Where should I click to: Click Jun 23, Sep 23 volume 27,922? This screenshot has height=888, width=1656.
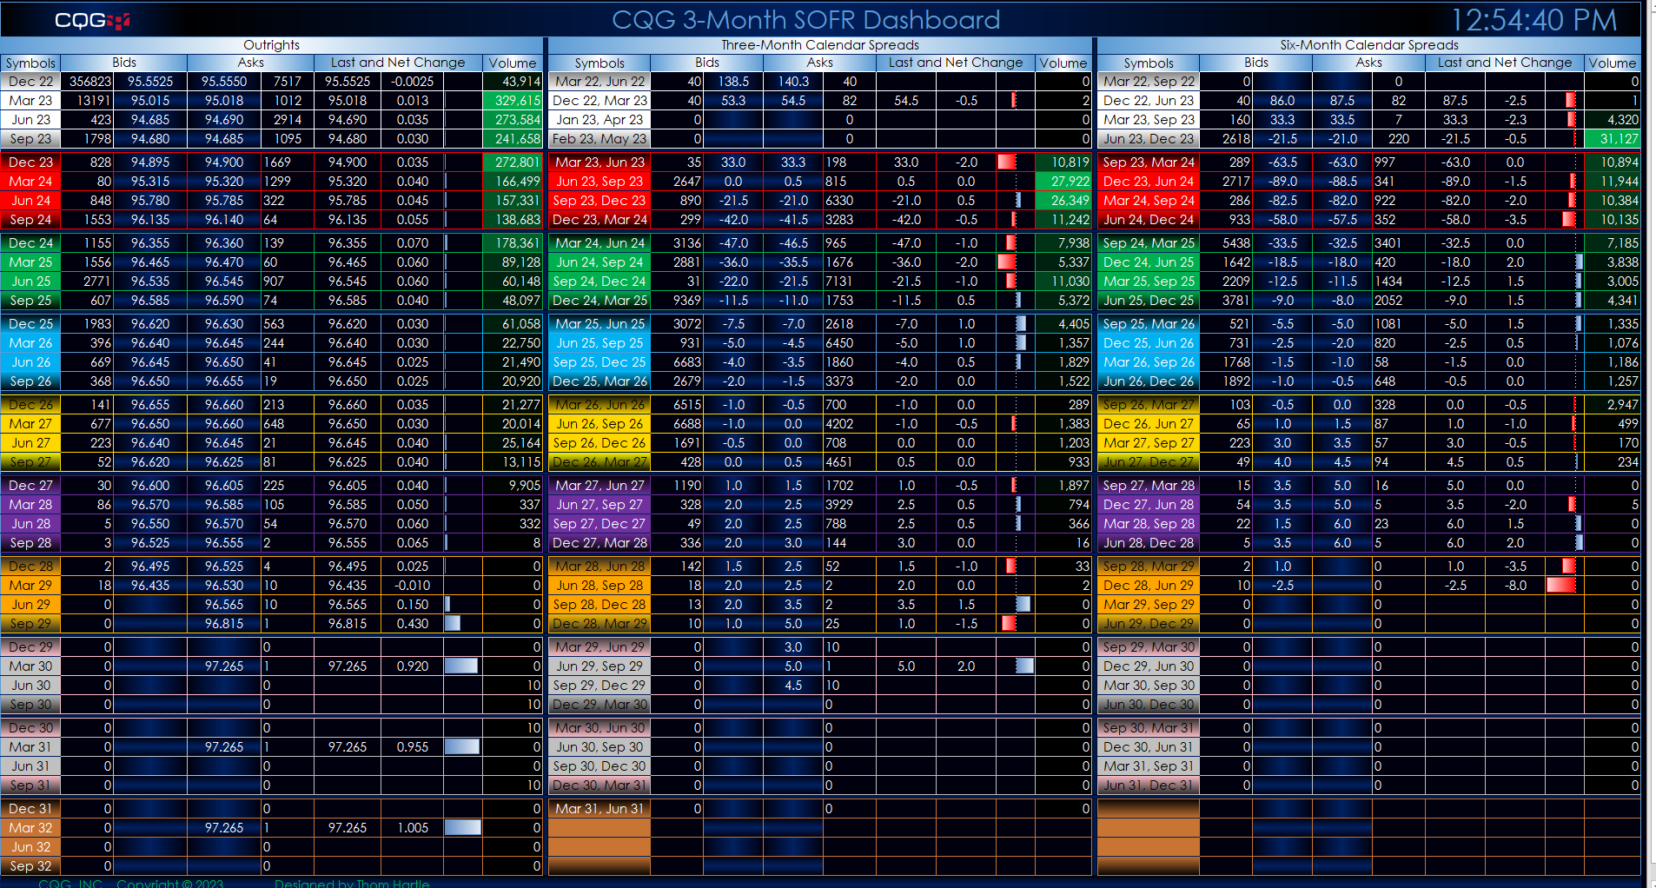(1063, 182)
